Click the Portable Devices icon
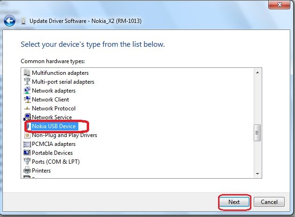This screenshot has height=217, width=295. coord(27,153)
